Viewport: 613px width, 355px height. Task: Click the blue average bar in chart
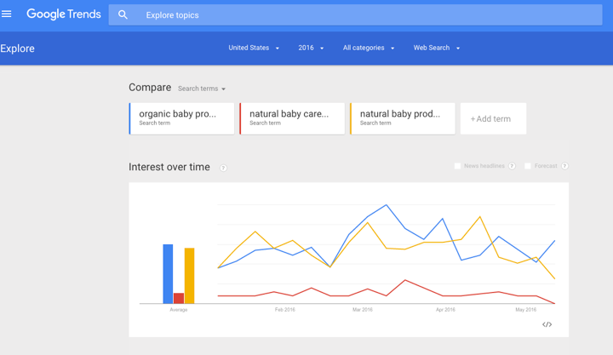[168, 273]
